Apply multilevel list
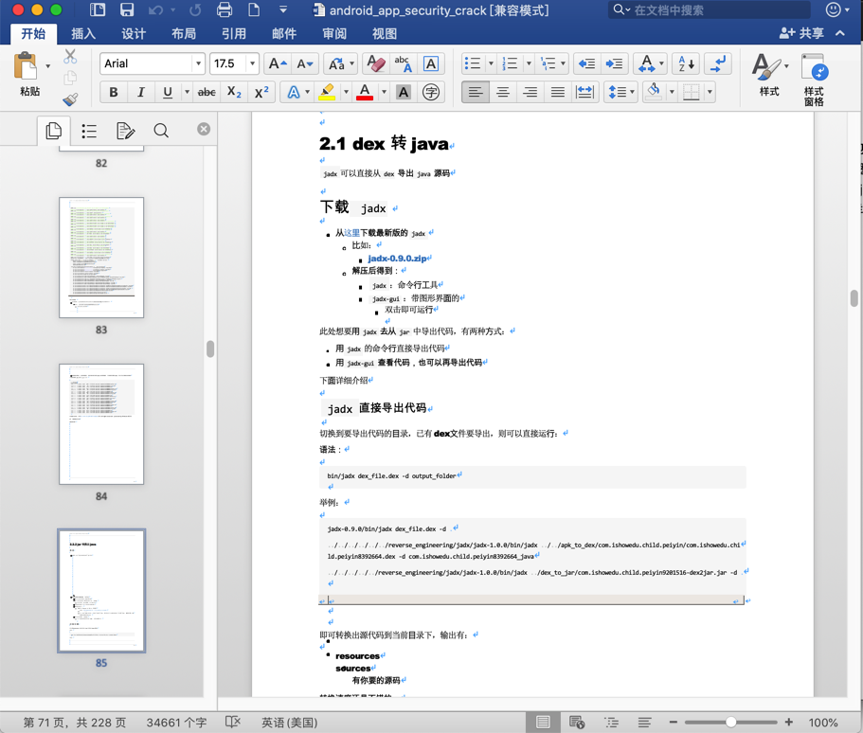Image resolution: width=863 pixels, height=733 pixels. tap(548, 63)
